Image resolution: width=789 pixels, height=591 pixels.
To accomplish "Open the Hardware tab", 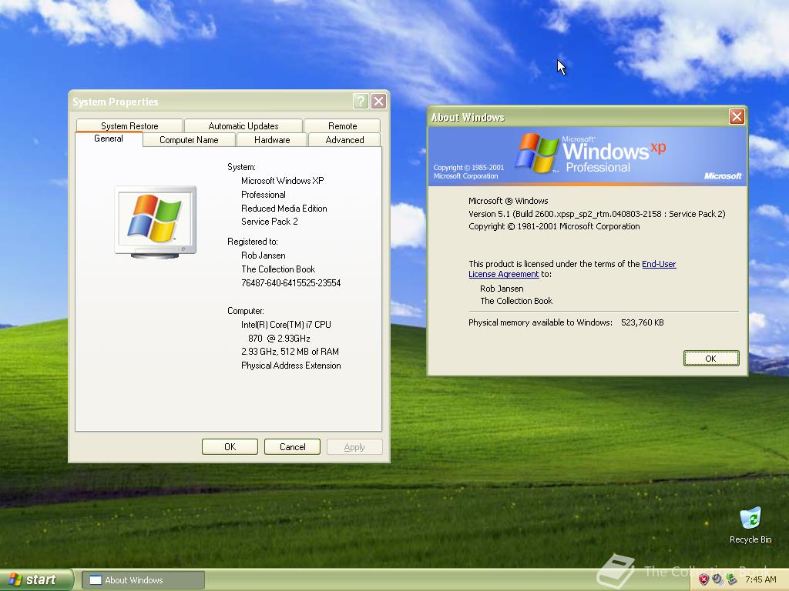I will pyautogui.click(x=272, y=140).
